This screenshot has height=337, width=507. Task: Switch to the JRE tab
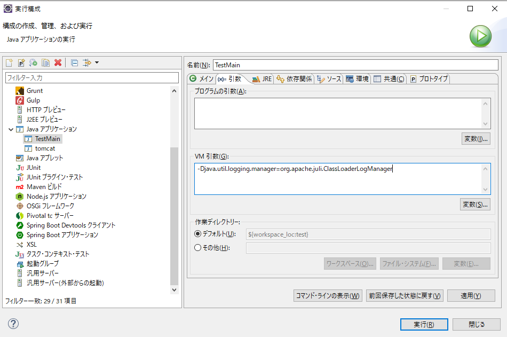(x=262, y=79)
